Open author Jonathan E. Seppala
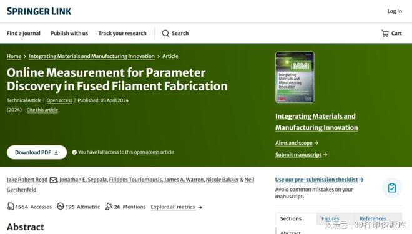 coord(83,180)
